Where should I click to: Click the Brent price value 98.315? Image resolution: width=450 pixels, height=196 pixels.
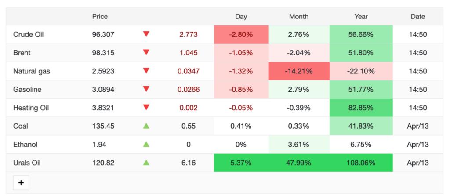coord(103,53)
